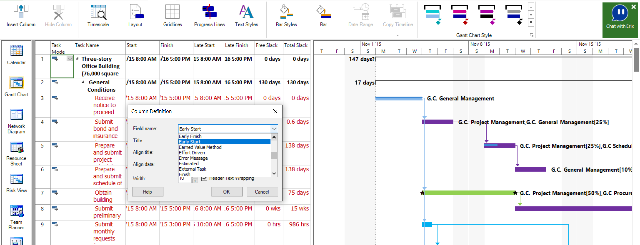The image size is (640, 245).
Task: Click field list scroll-down arrow
Action: point(274,173)
